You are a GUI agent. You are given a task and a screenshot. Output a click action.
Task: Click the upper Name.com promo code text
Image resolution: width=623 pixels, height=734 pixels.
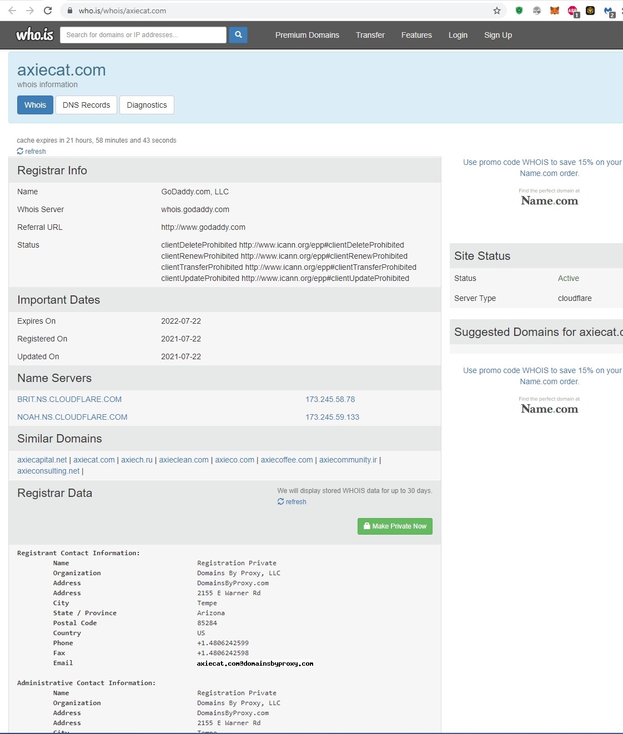tap(542, 168)
